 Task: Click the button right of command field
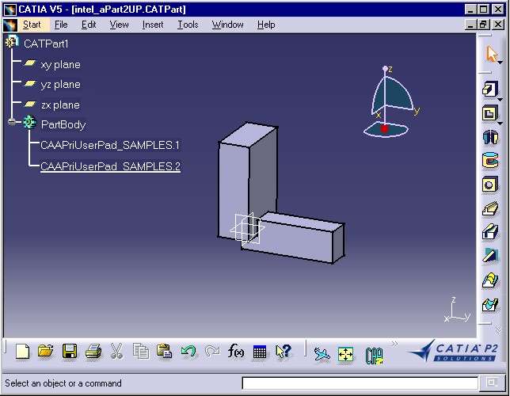(491, 383)
